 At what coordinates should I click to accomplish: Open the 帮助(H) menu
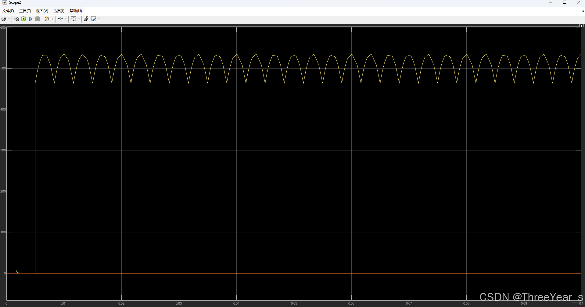pyautogui.click(x=76, y=11)
